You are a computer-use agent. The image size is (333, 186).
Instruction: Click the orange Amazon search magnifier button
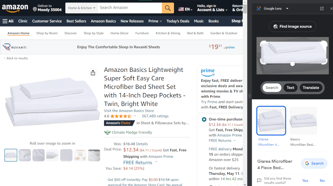click(x=168, y=8)
